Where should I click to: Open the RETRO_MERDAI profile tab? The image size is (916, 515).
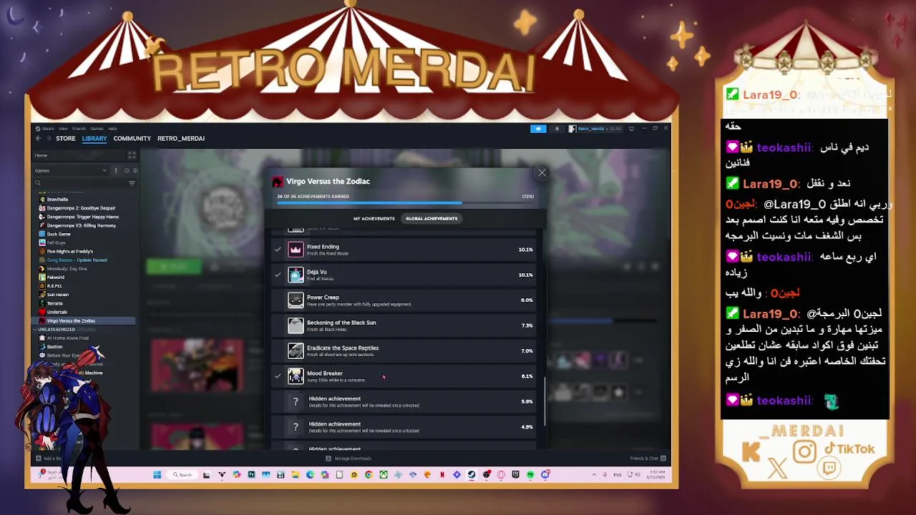tap(181, 139)
